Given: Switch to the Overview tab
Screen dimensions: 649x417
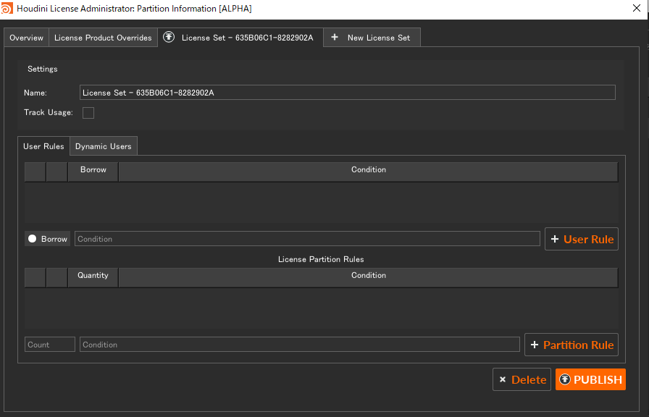Looking at the screenshot, I should point(27,38).
